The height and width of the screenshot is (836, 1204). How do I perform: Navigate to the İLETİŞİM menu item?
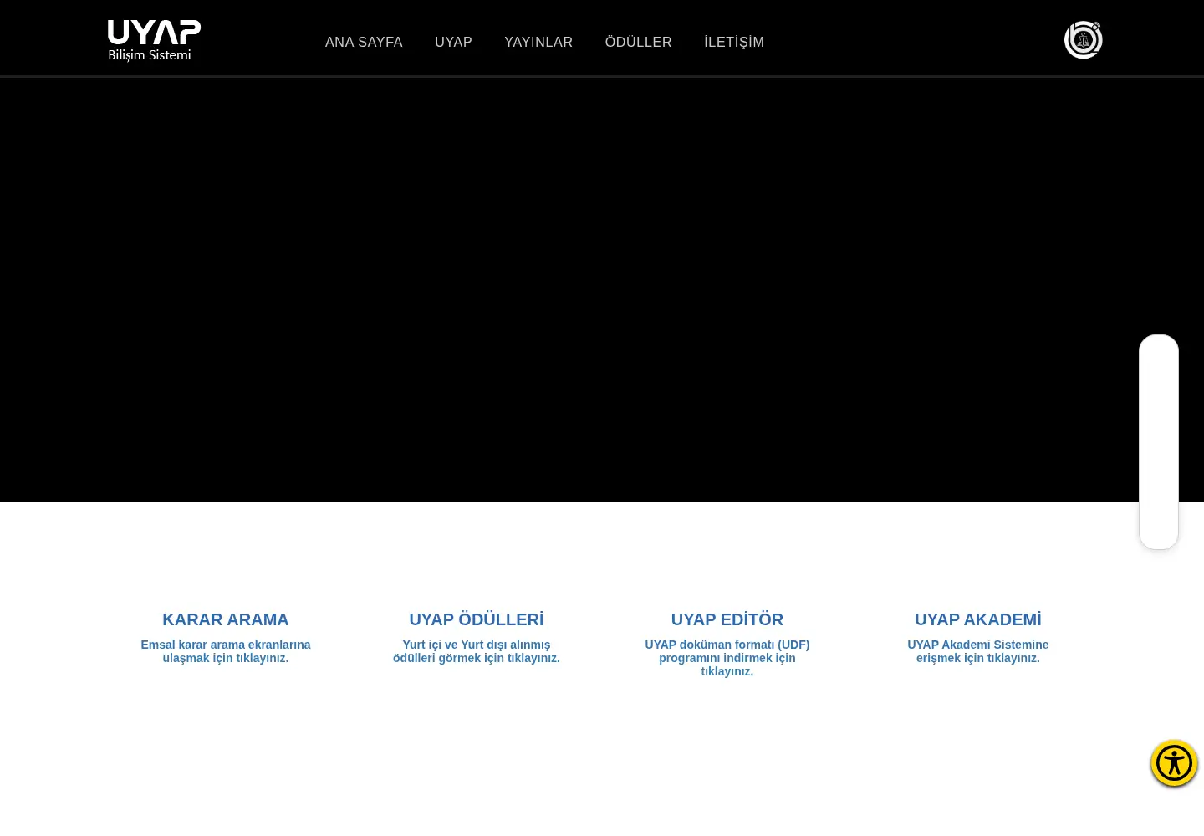point(734,42)
